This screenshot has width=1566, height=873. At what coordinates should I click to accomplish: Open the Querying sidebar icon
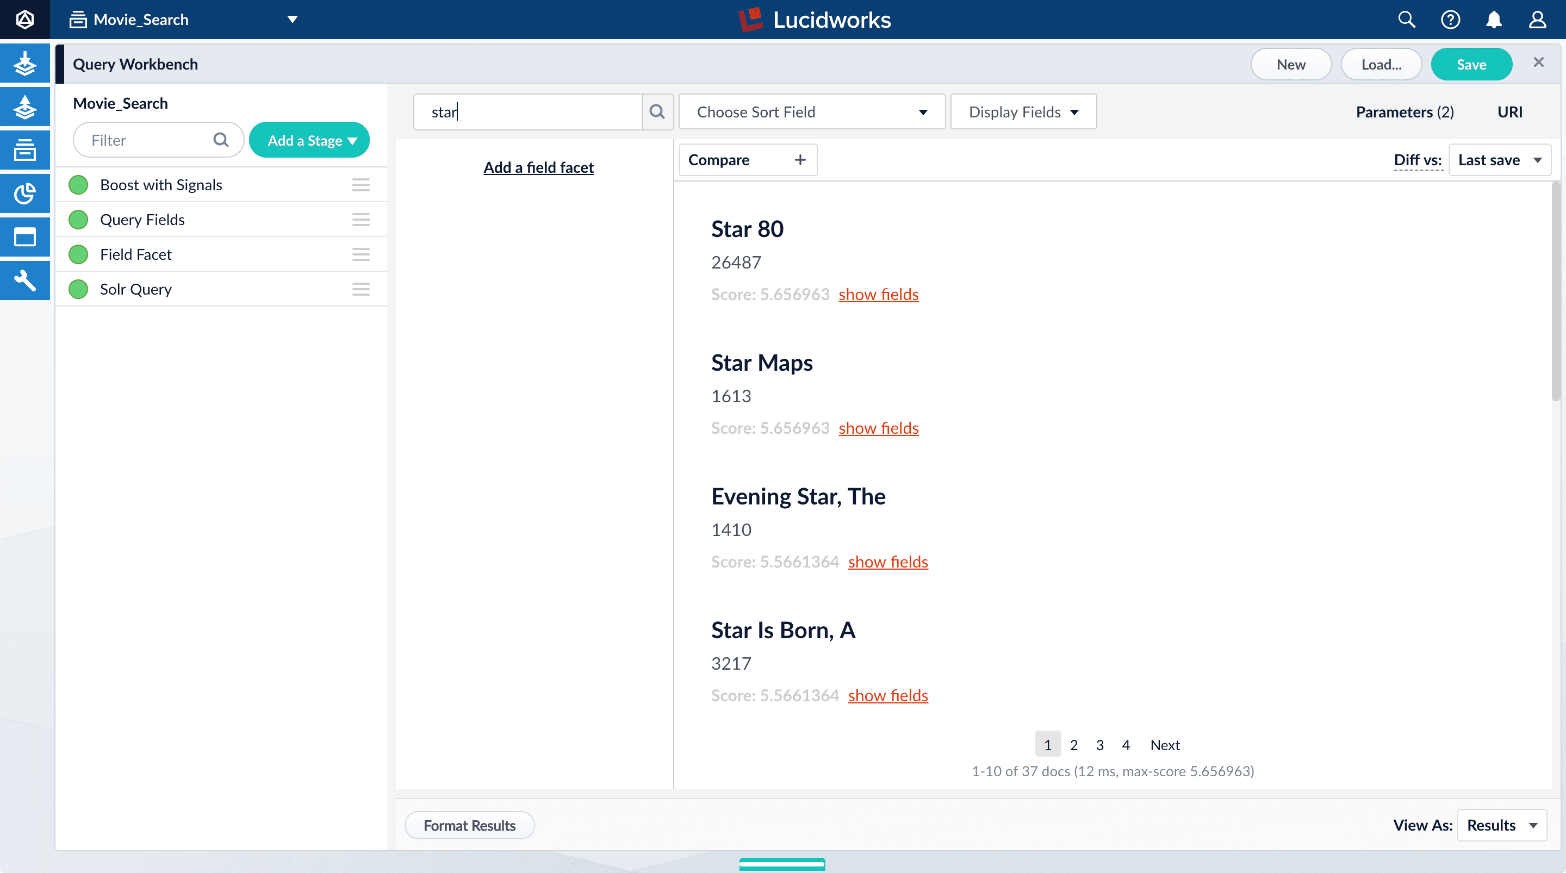[x=24, y=107]
